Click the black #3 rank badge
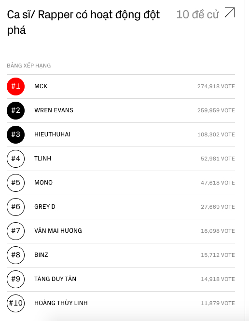 (x=15, y=134)
